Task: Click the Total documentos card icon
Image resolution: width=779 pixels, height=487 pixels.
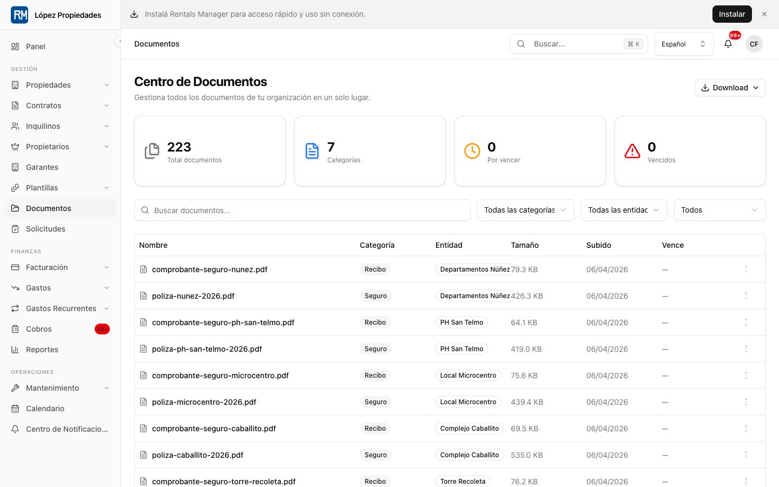Action: pos(152,151)
